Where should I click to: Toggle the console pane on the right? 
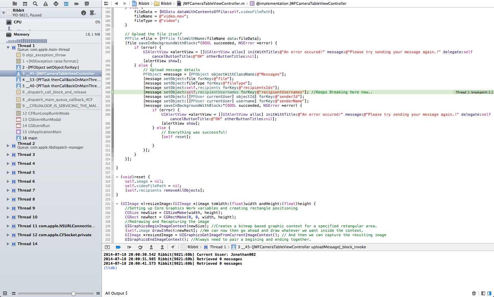pos(490,293)
